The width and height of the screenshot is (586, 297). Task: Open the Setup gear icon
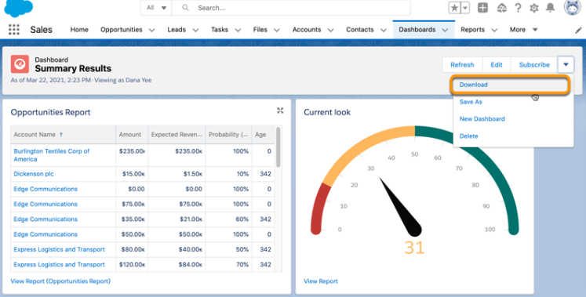[x=534, y=8]
